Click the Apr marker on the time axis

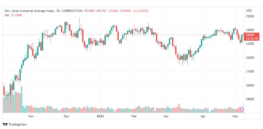203,116
